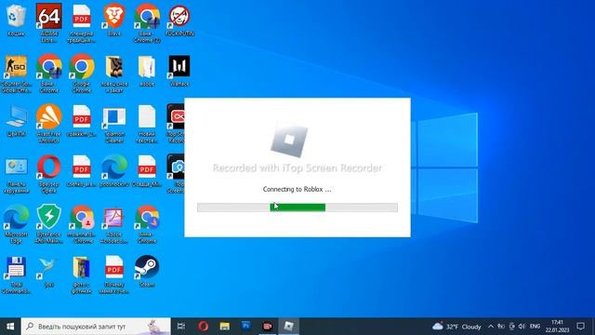This screenshot has height=335, width=595.
Task: Open the volume control tray icon
Action: tap(522, 327)
